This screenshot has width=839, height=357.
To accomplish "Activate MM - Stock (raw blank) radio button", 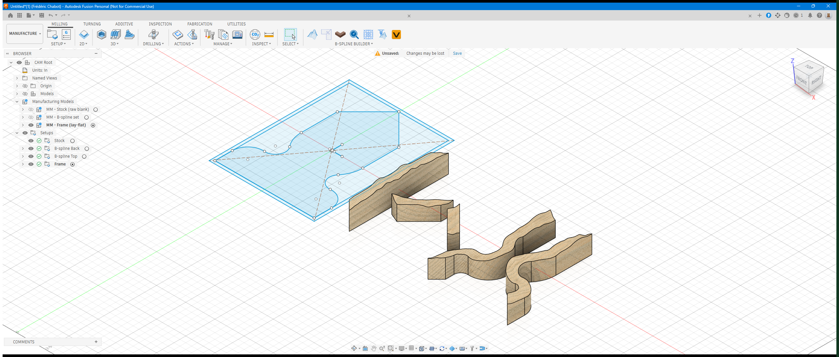I will click(x=95, y=109).
